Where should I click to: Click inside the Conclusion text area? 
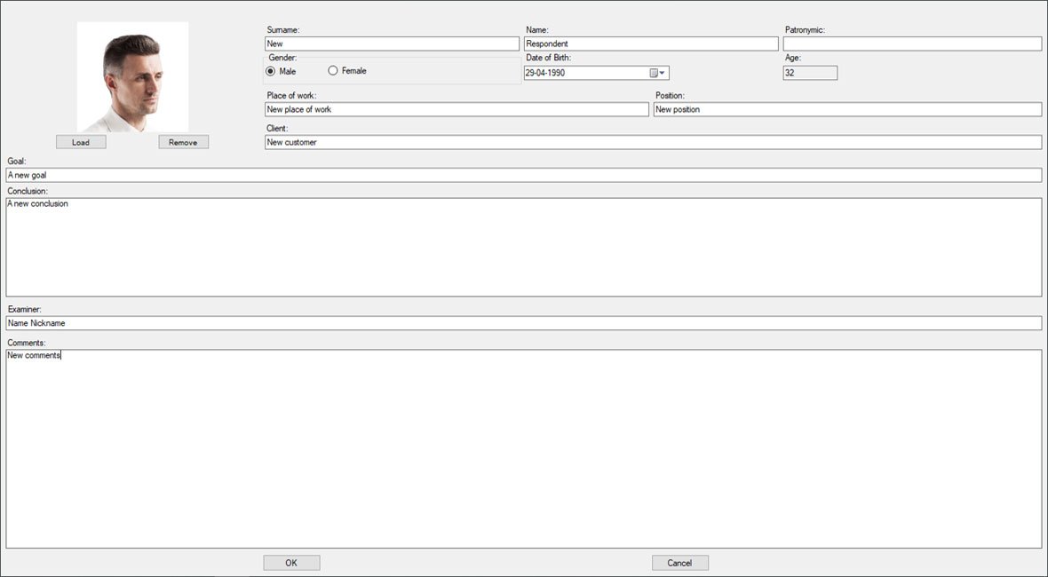pyautogui.click(x=523, y=247)
